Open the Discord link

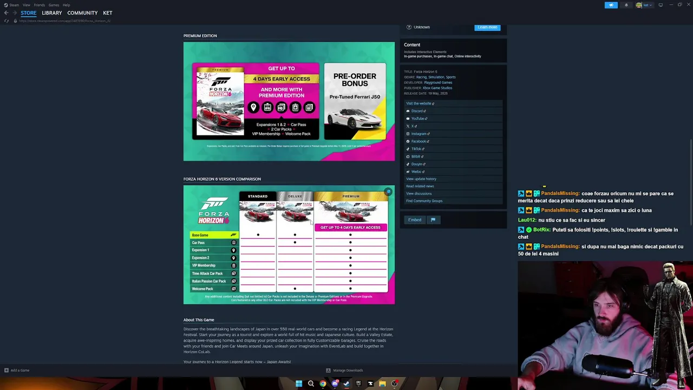(x=416, y=110)
